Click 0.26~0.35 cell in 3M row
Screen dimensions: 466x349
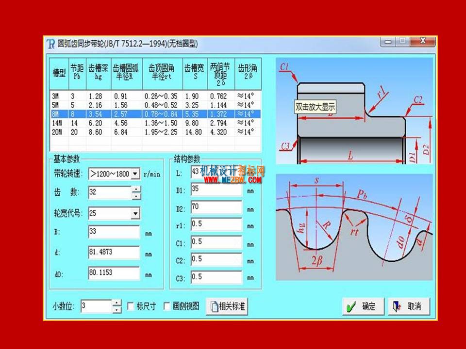pyautogui.click(x=161, y=96)
